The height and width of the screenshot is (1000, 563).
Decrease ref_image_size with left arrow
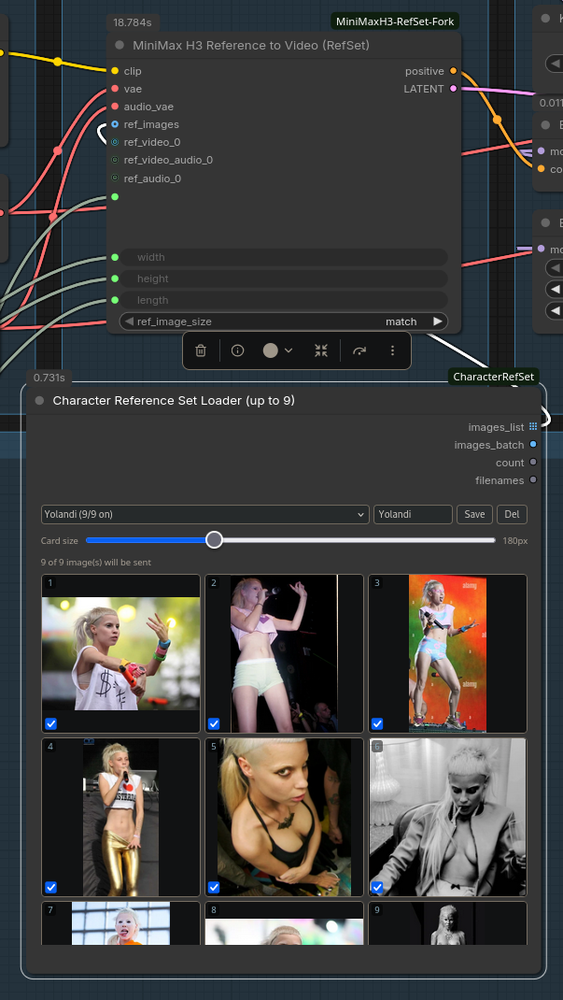tap(129, 321)
